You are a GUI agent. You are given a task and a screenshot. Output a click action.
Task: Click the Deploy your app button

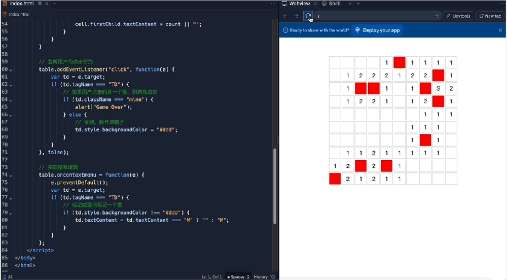pos(377,30)
